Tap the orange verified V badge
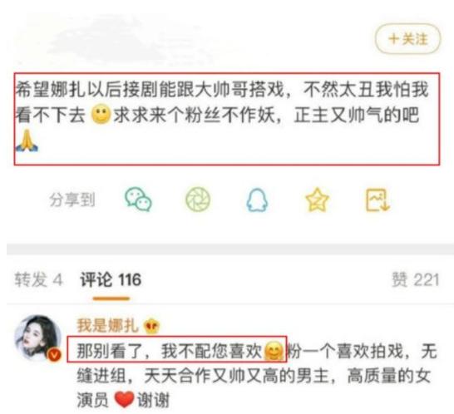Screen dimensions: 454x414 point(54,355)
